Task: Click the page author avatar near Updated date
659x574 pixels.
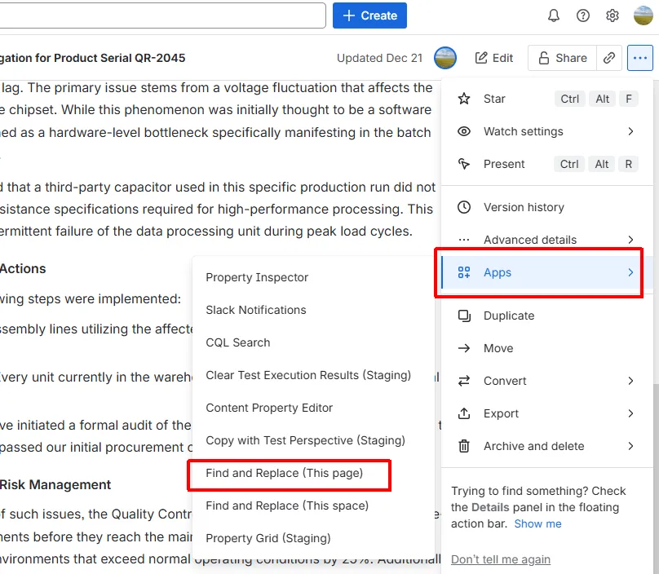Action: click(x=445, y=58)
